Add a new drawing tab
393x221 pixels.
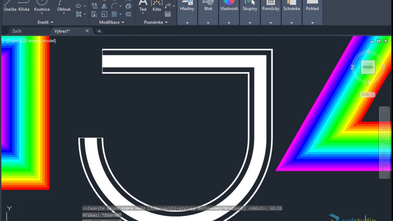click(x=99, y=31)
